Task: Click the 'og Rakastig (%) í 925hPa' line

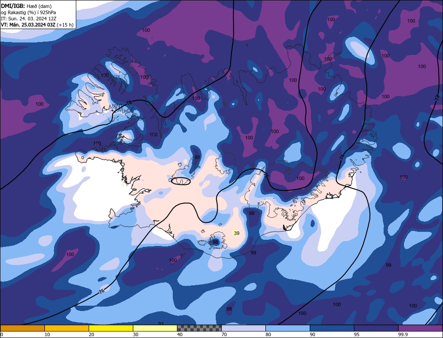Action: click(28, 12)
